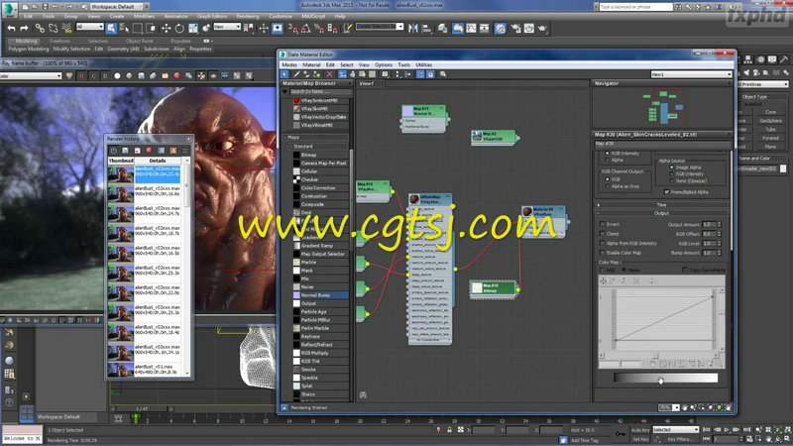This screenshot has height=446, width=793.
Task: Click the Render History vertical scrollbar
Action: pyautogui.click(x=187, y=266)
